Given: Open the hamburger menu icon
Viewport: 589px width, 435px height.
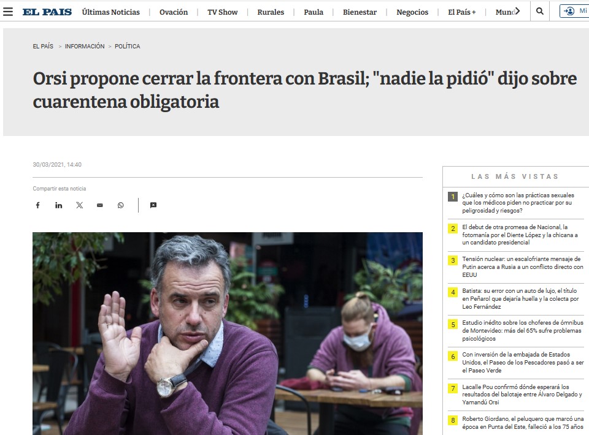Looking at the screenshot, I should pyautogui.click(x=8, y=12).
